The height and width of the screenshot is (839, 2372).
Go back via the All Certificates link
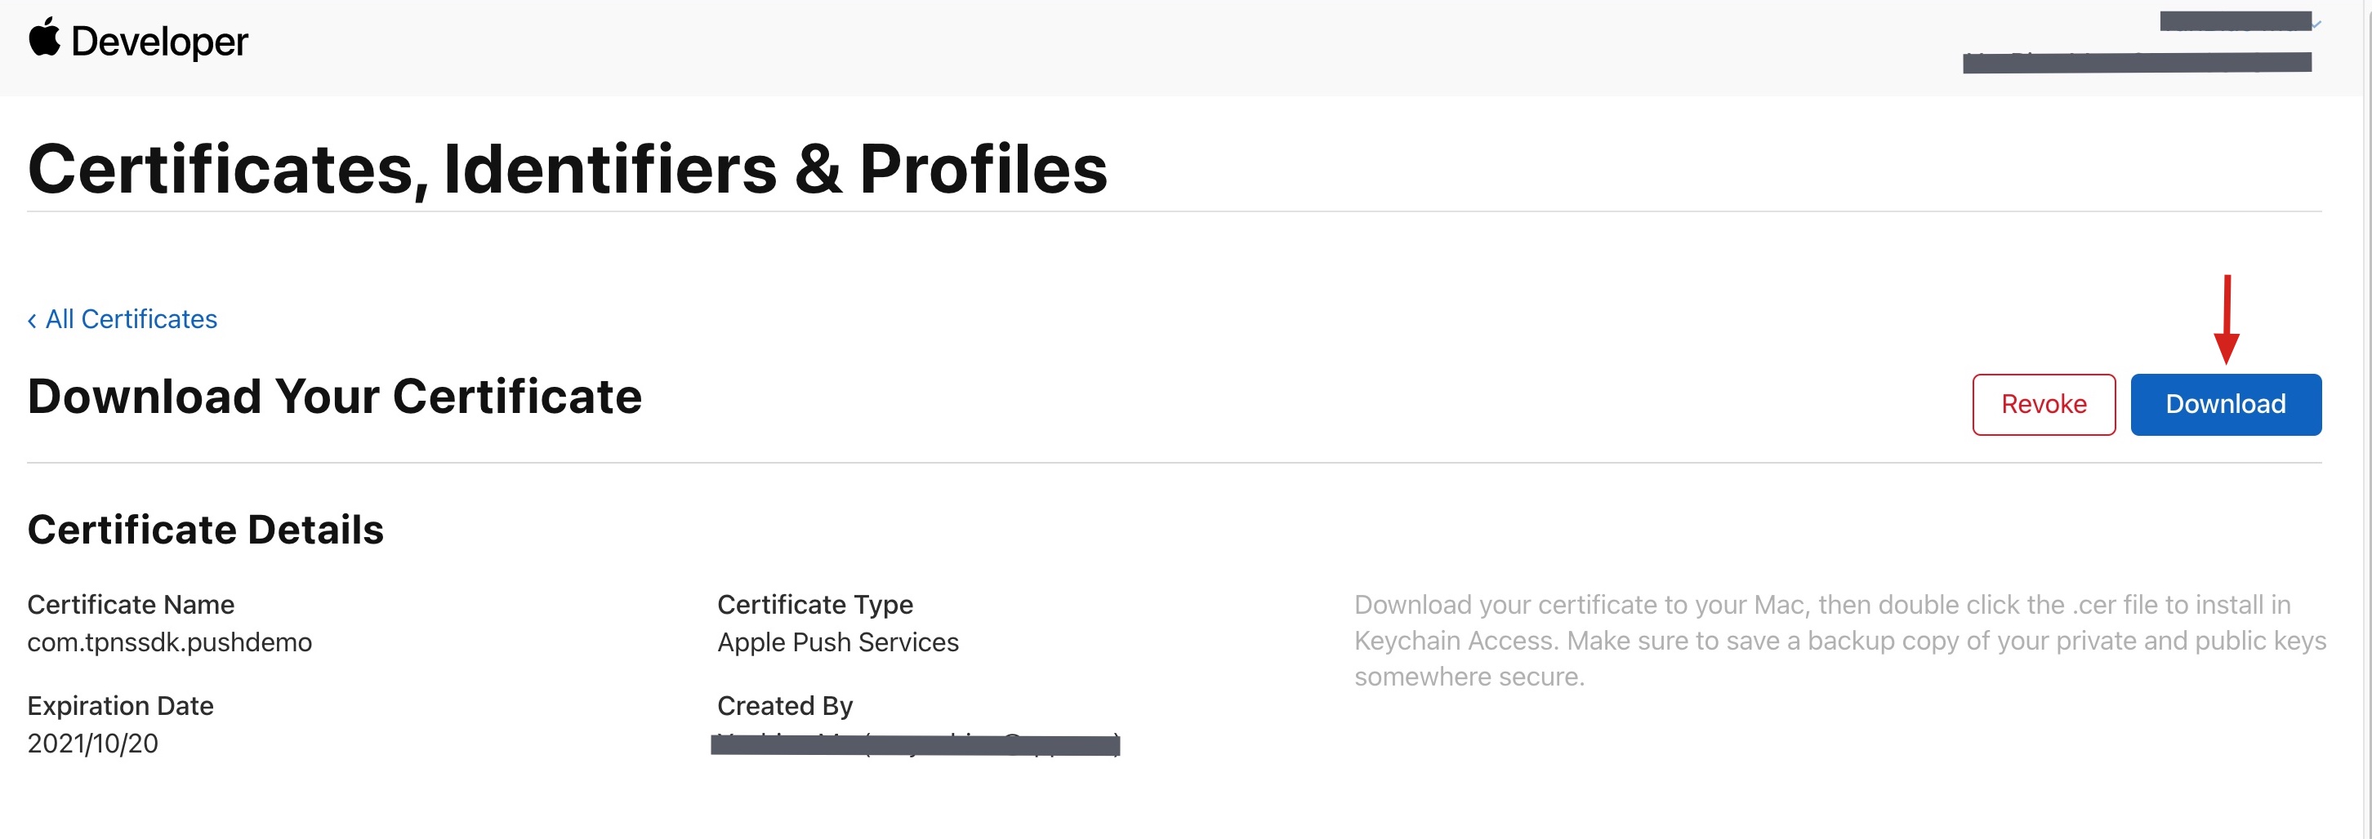click(x=131, y=319)
